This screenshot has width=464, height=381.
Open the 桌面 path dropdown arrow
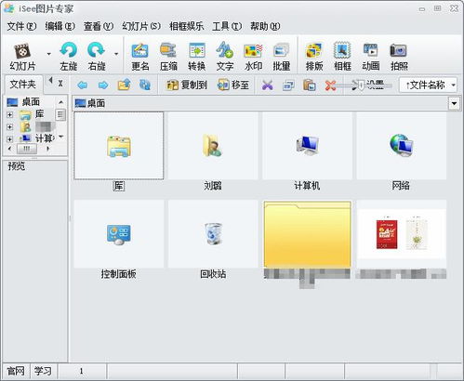pos(454,103)
